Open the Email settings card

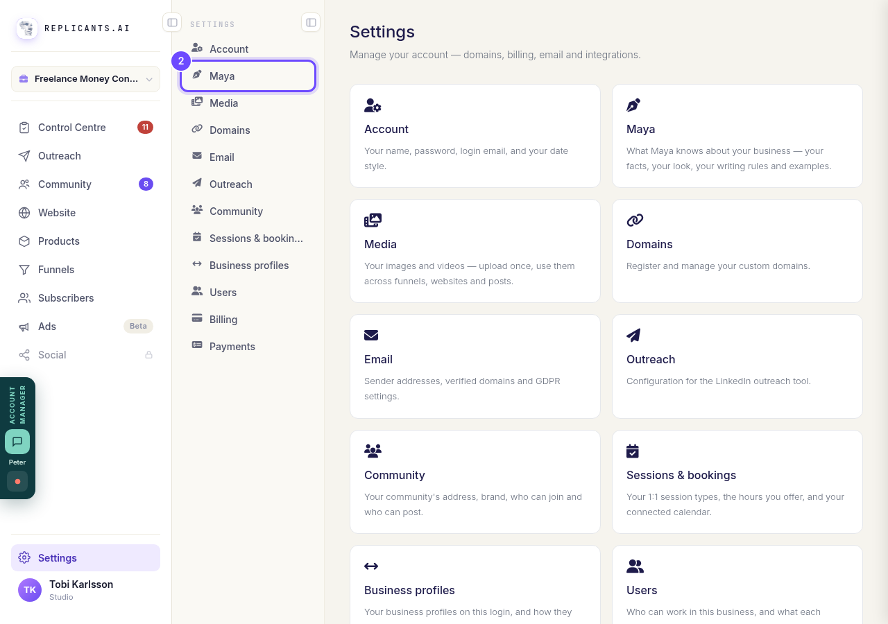tap(475, 366)
